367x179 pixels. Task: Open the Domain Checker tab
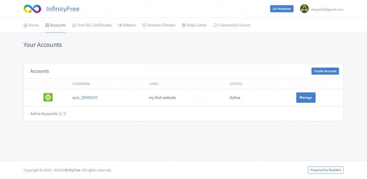[159, 25]
